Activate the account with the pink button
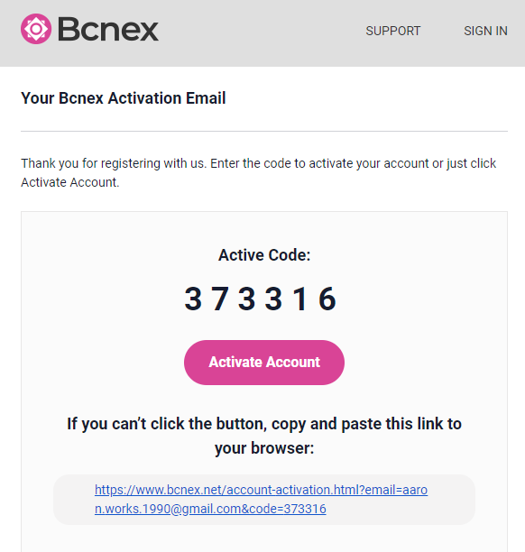Viewport: 525px width, 552px height. point(264,363)
